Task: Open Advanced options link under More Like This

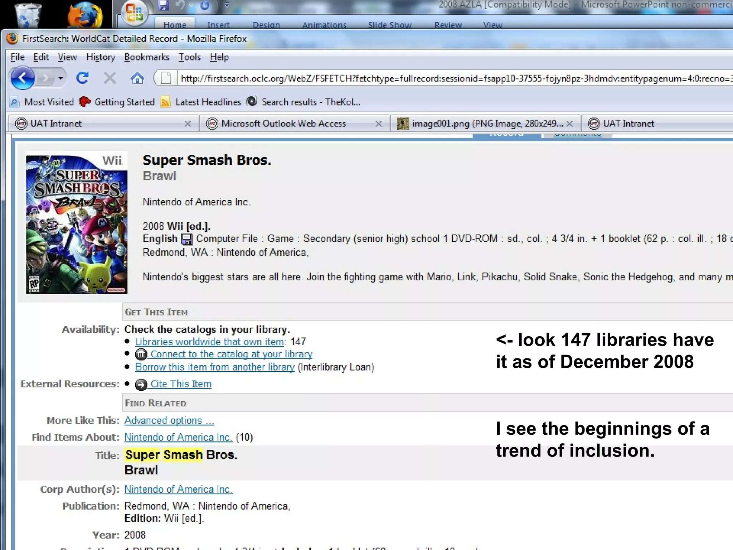Action: tap(169, 420)
